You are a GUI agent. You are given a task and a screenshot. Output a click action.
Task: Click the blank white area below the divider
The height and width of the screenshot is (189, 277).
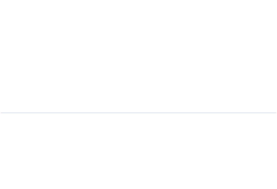pyautogui.click(x=138, y=151)
